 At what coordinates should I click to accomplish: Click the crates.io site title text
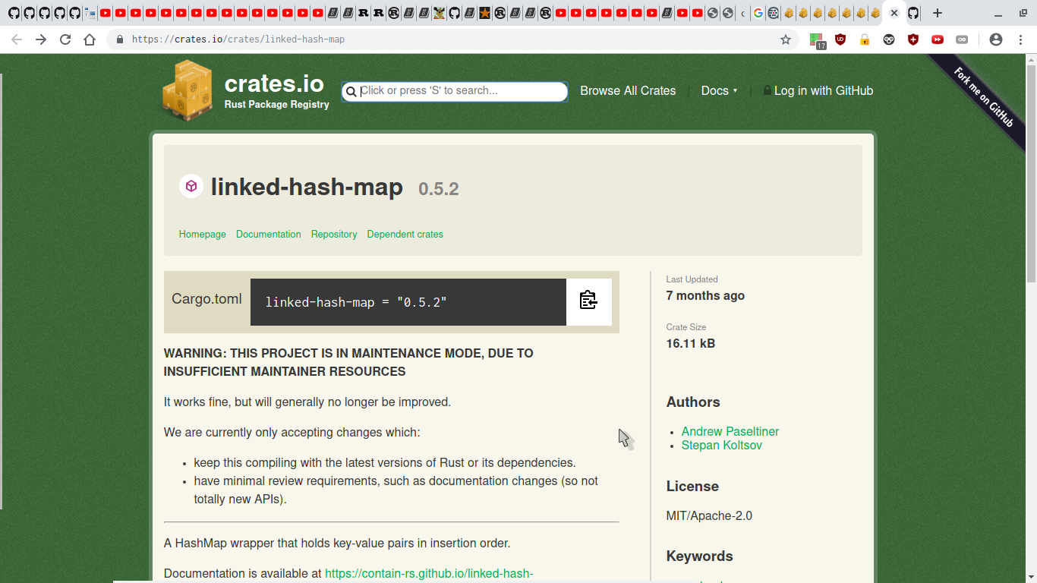(x=274, y=84)
